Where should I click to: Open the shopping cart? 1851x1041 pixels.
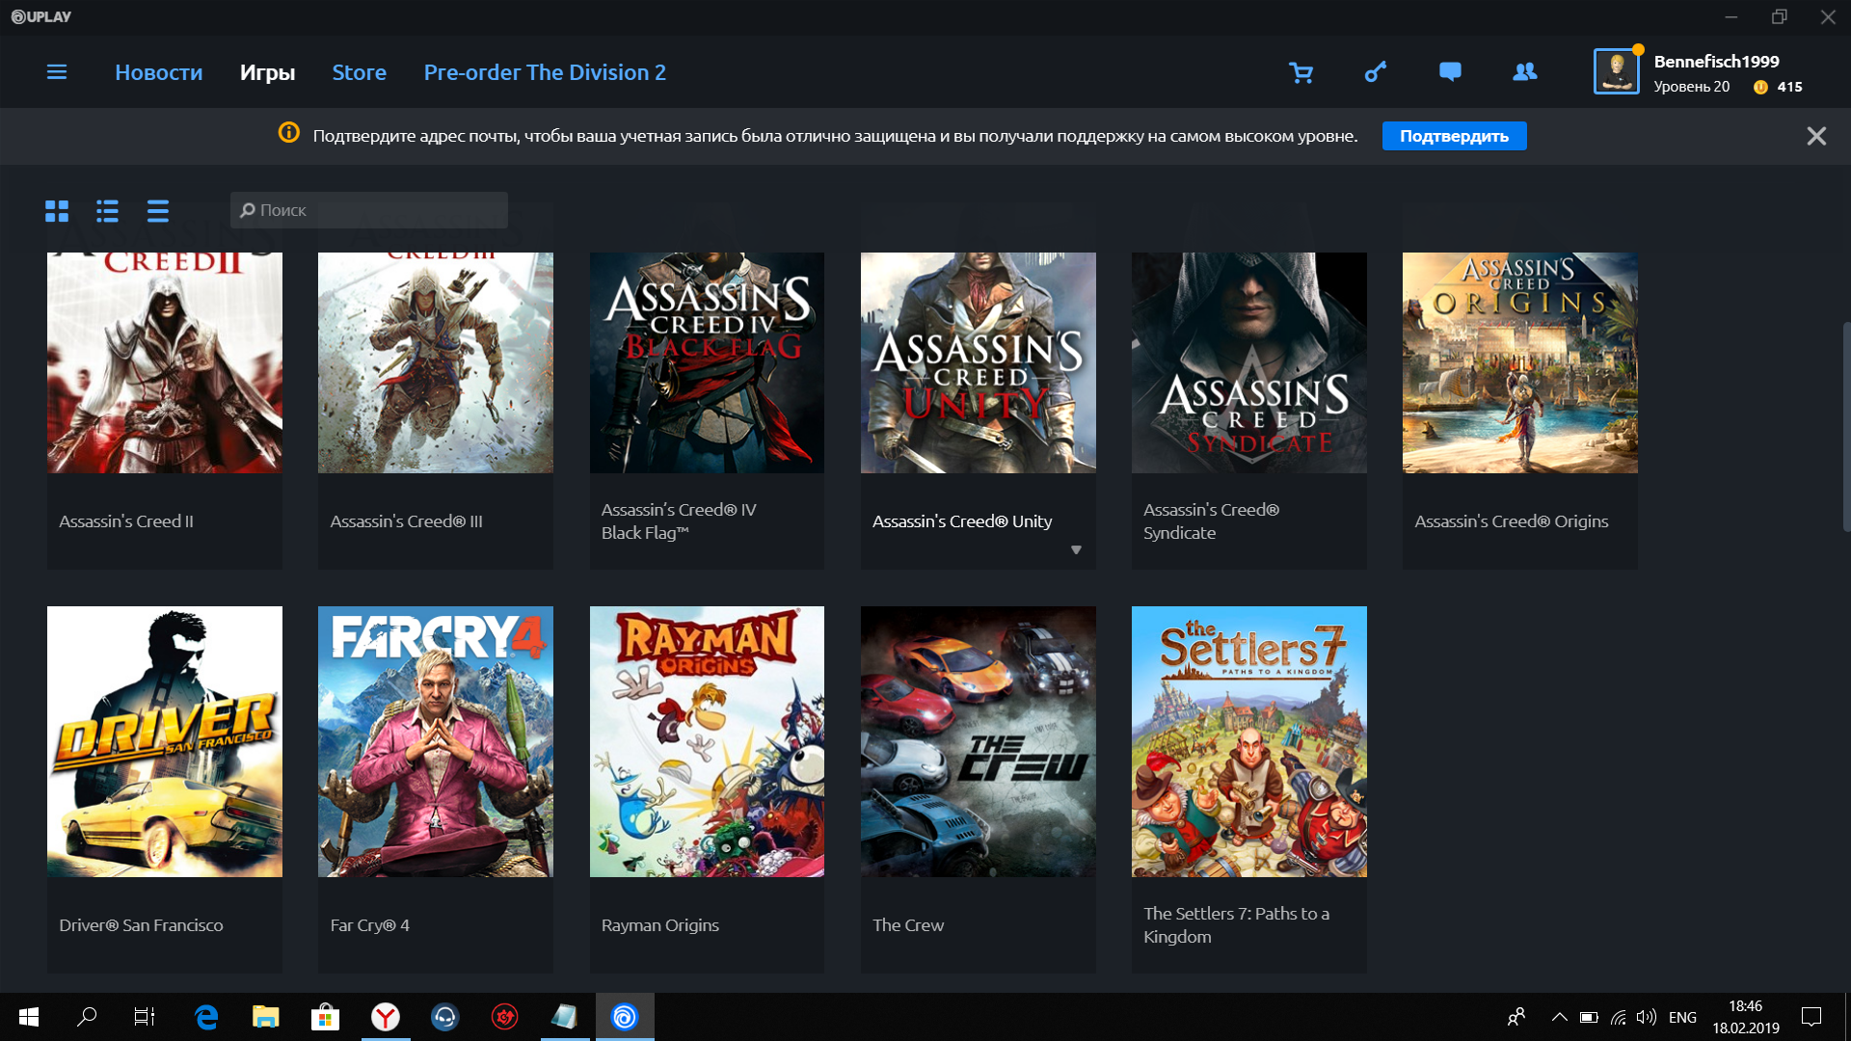(x=1301, y=72)
